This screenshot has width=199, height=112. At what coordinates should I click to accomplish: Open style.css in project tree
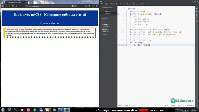(x=105, y=34)
